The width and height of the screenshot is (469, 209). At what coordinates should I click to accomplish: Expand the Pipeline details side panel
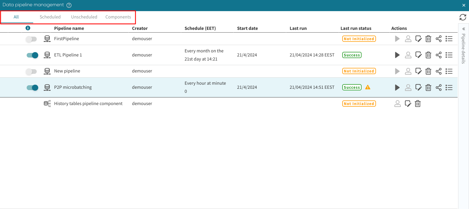(464, 29)
